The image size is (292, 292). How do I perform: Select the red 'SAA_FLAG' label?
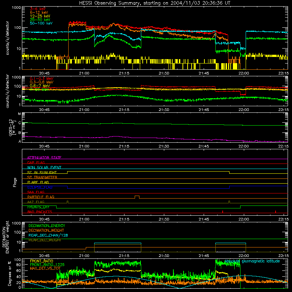point(36,192)
